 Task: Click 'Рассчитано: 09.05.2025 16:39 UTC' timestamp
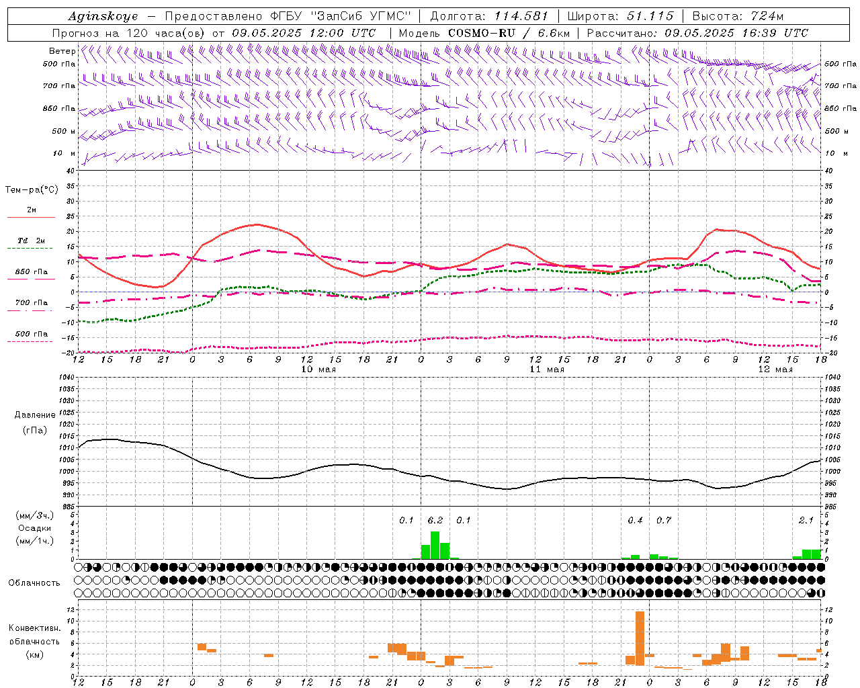click(697, 33)
